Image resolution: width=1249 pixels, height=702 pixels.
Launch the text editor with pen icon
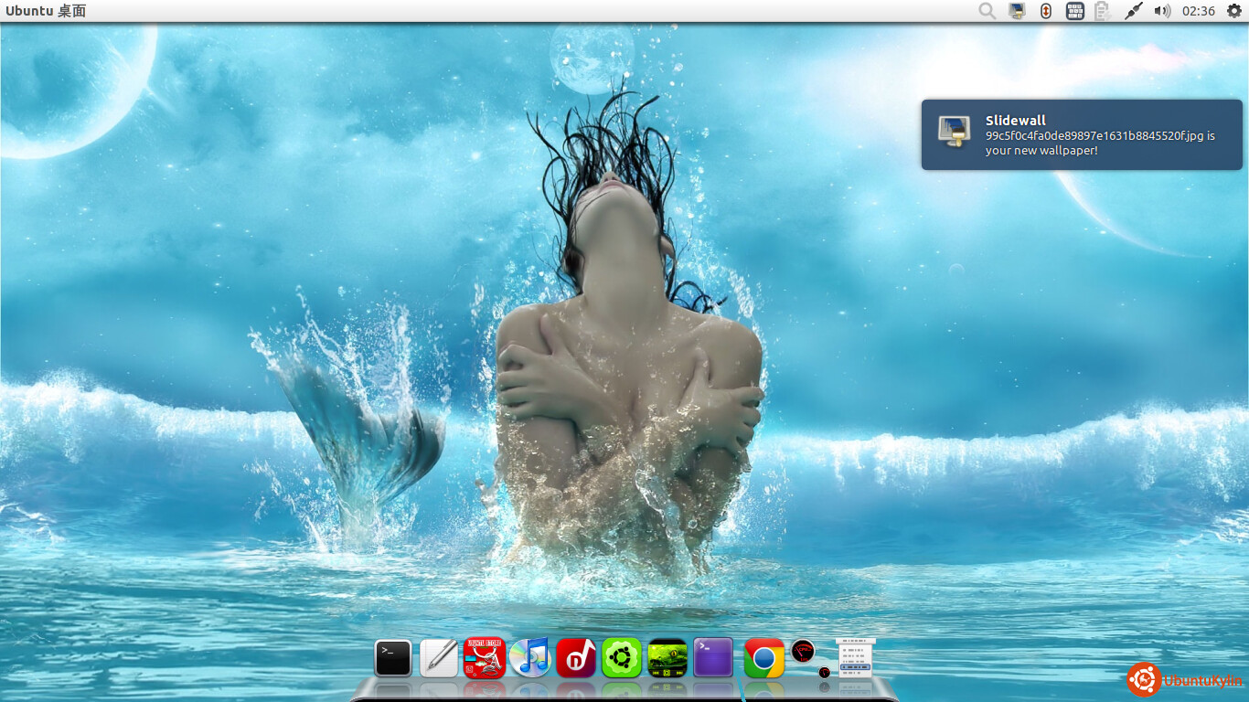pyautogui.click(x=439, y=658)
